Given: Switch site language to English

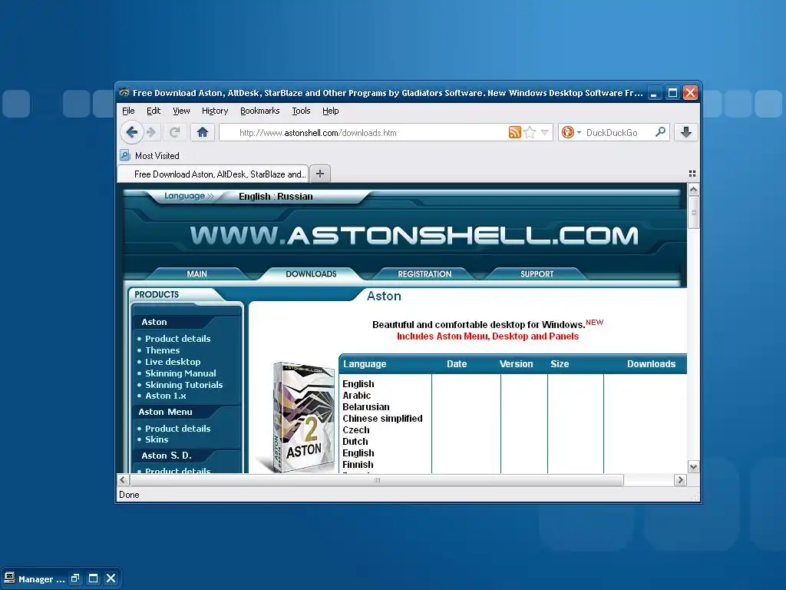Looking at the screenshot, I should pyautogui.click(x=254, y=197).
